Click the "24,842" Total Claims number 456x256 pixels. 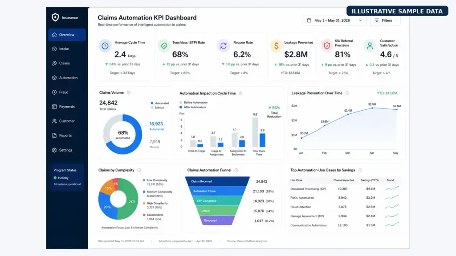click(109, 103)
